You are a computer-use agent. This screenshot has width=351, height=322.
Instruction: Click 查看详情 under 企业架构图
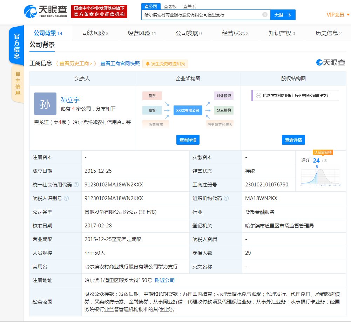[188, 140]
